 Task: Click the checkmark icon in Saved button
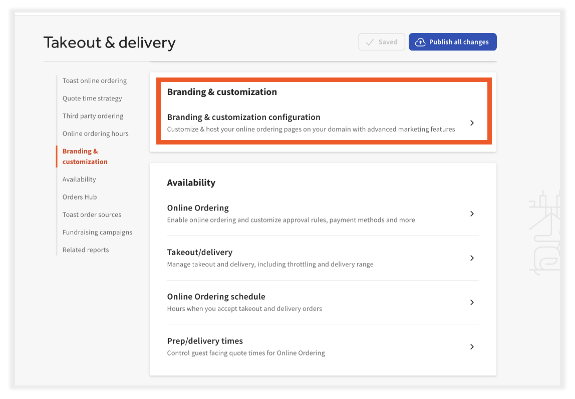pyautogui.click(x=370, y=41)
